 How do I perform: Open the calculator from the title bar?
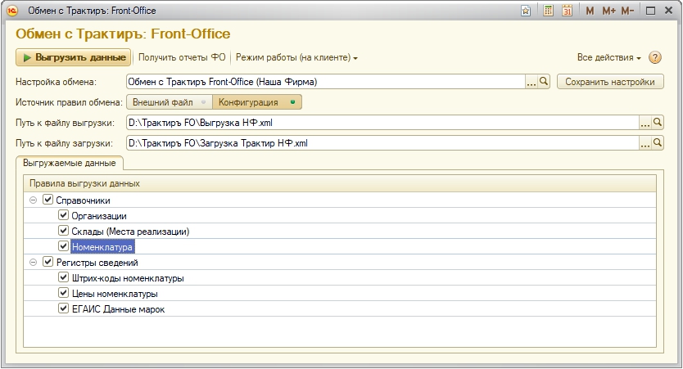547,11
